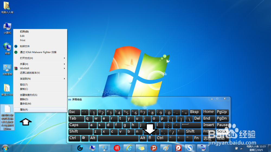Choose Print in context menu
Image resolution: width=271 pixels, height=152 pixels.
pos(40,40)
